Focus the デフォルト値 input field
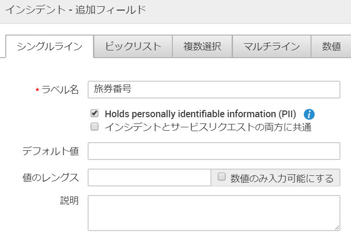The image size is (351, 245). click(214, 151)
